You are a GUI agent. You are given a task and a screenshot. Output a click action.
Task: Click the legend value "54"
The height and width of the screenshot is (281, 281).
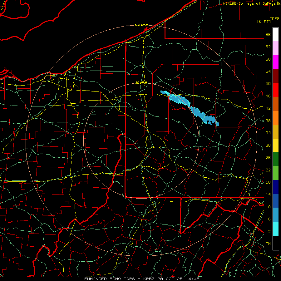pyautogui.click(x=268, y=71)
